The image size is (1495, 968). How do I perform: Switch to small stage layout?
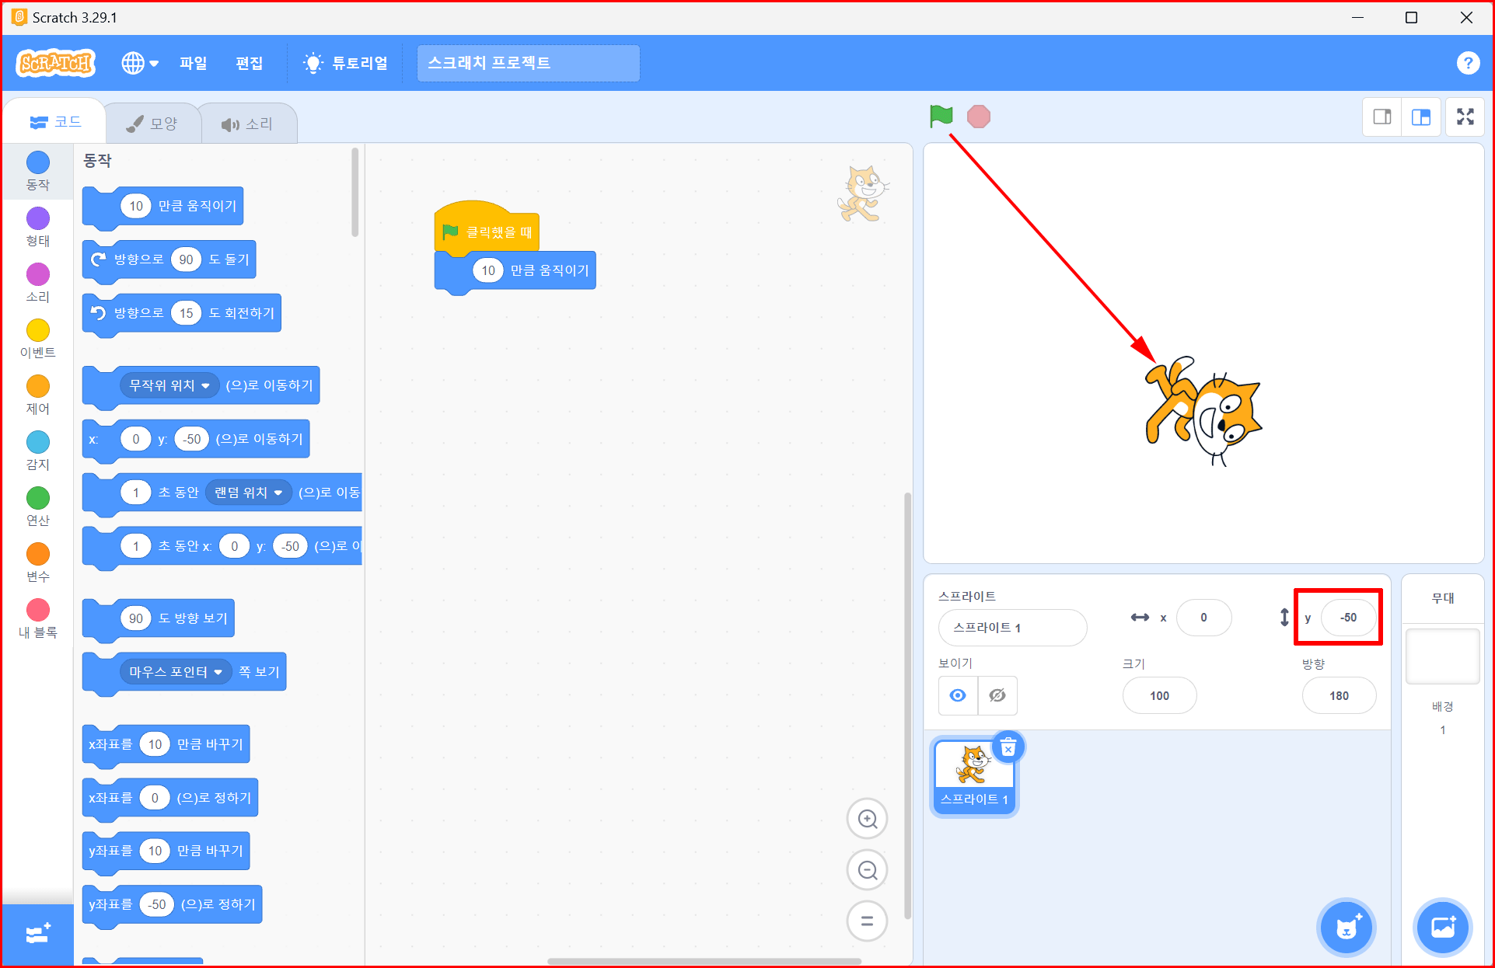[x=1382, y=117]
